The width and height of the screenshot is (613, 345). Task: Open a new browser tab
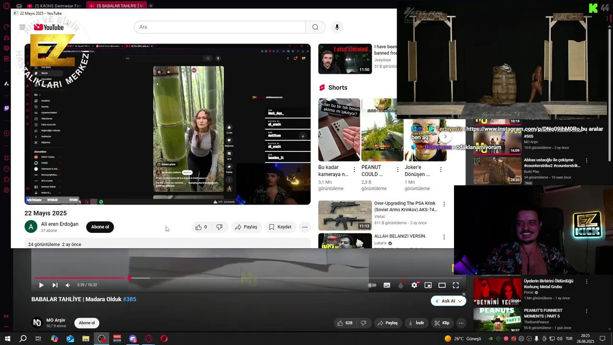tap(151, 6)
